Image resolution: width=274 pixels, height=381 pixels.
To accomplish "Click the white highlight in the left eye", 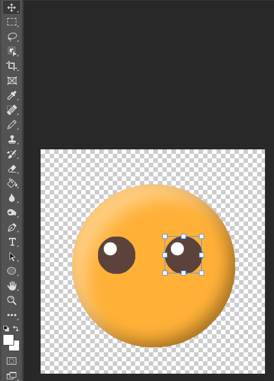I will click(x=110, y=249).
